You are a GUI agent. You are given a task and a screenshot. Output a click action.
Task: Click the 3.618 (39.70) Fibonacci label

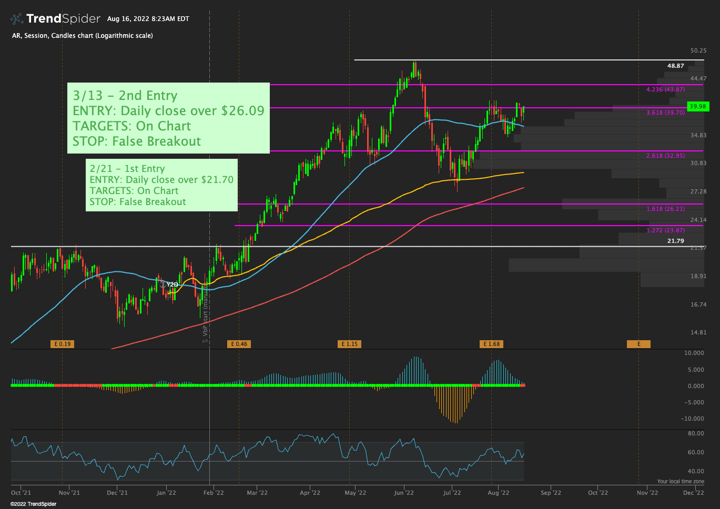(x=665, y=113)
